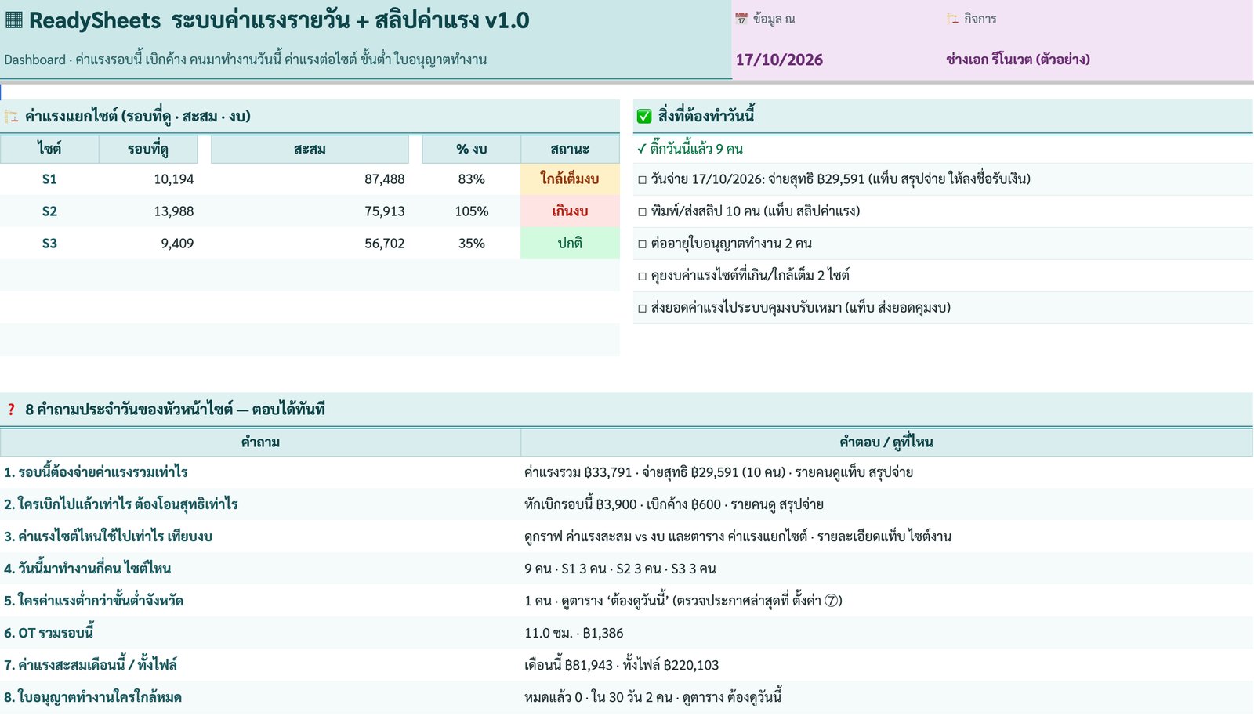Click the answer 11.0 ชม. · ฿1,386
1254x719 pixels.
574,633
